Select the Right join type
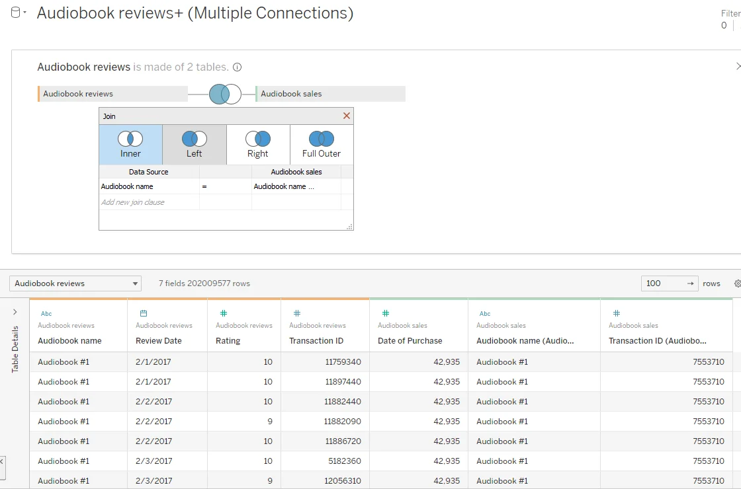741x489 pixels. [257, 145]
